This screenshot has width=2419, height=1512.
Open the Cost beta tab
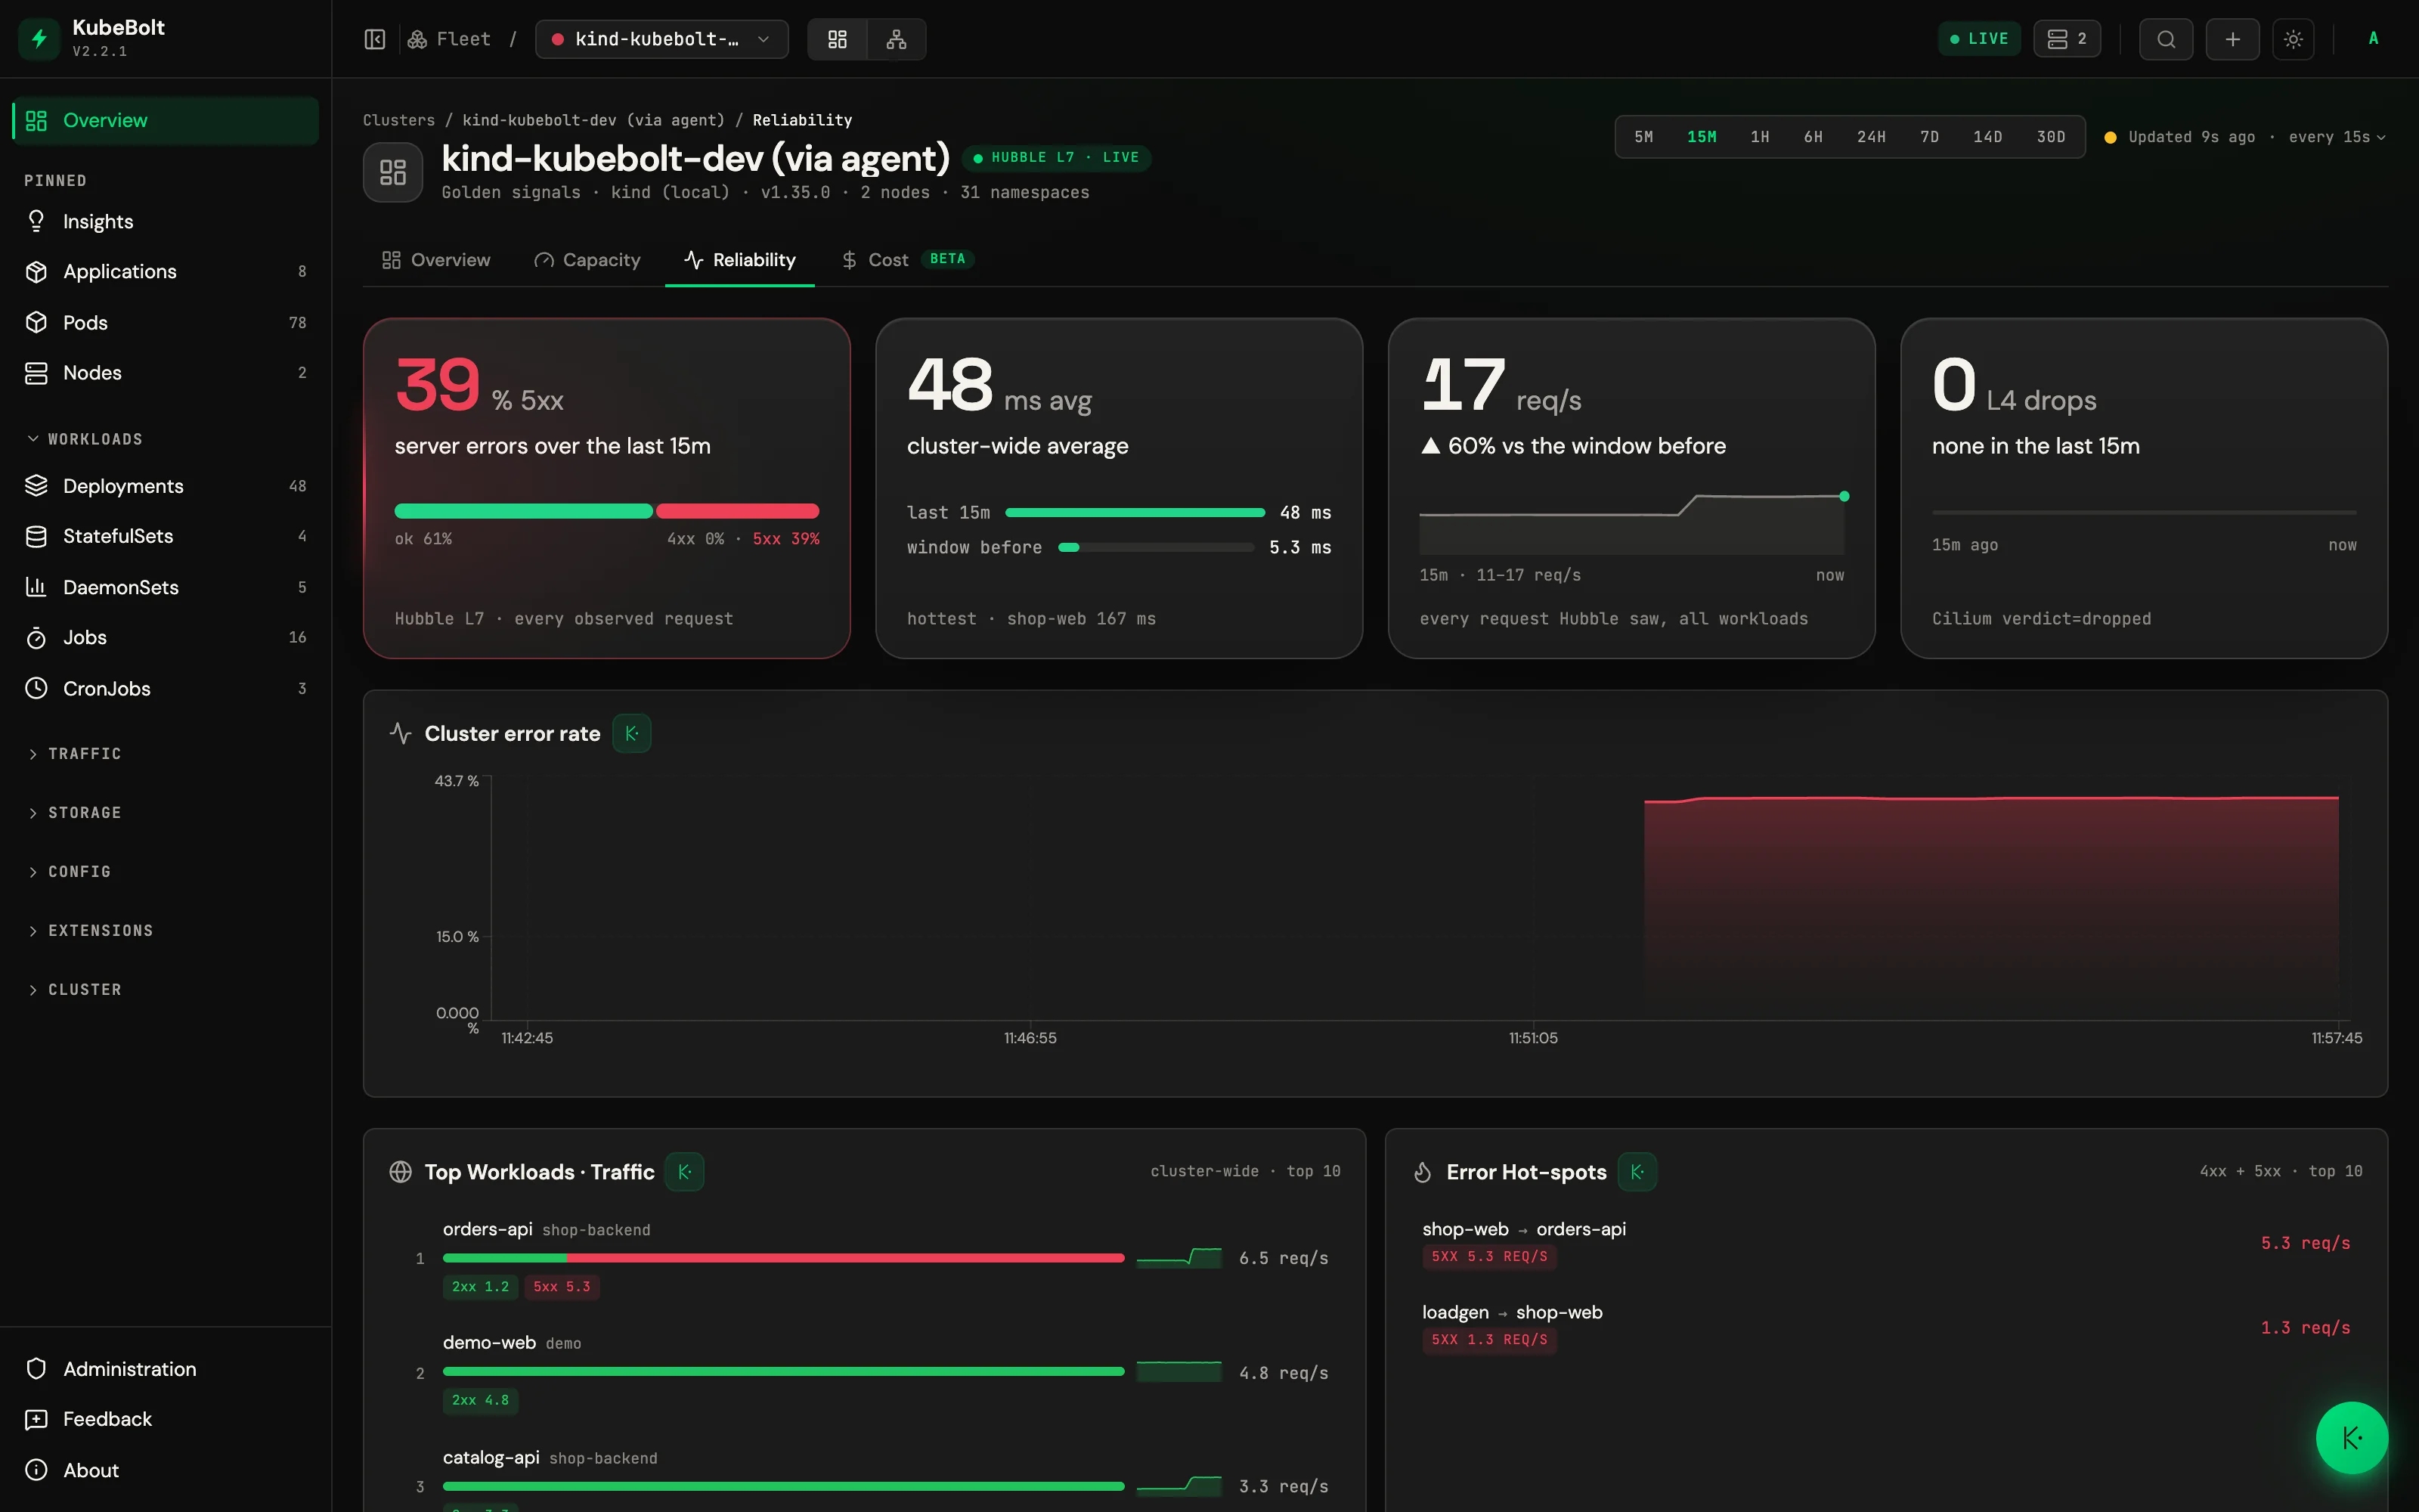906,260
